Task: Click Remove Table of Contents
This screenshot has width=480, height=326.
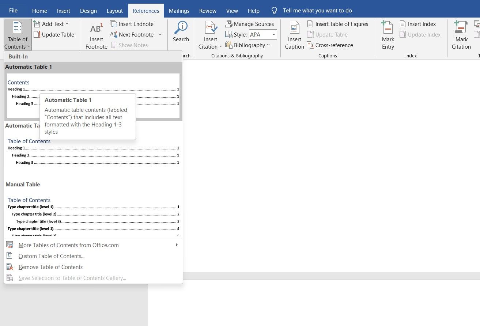Action: pos(50,267)
